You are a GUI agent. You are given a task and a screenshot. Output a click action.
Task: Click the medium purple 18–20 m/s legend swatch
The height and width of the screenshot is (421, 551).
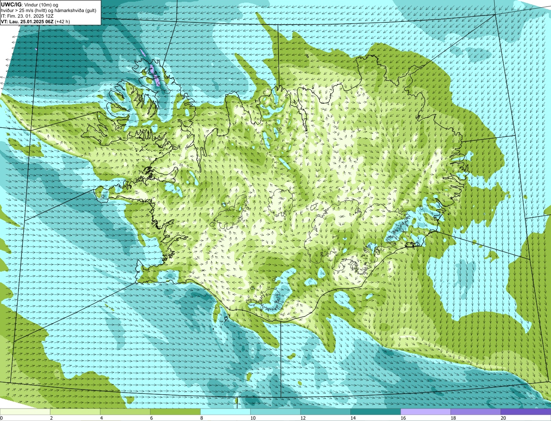pos(476,412)
